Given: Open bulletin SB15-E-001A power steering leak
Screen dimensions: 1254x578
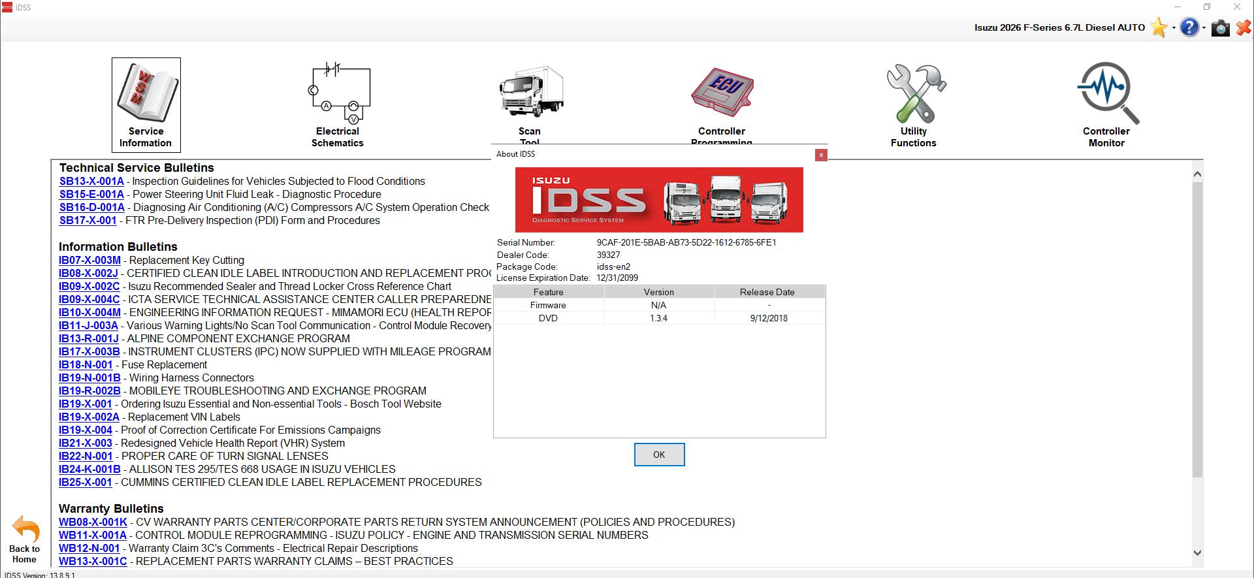Looking at the screenshot, I should tap(91, 194).
